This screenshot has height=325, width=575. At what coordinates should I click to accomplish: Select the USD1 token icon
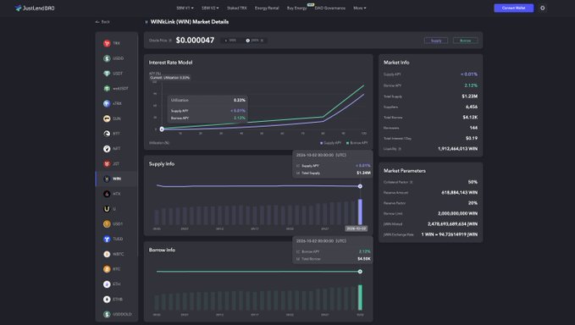coord(107,224)
